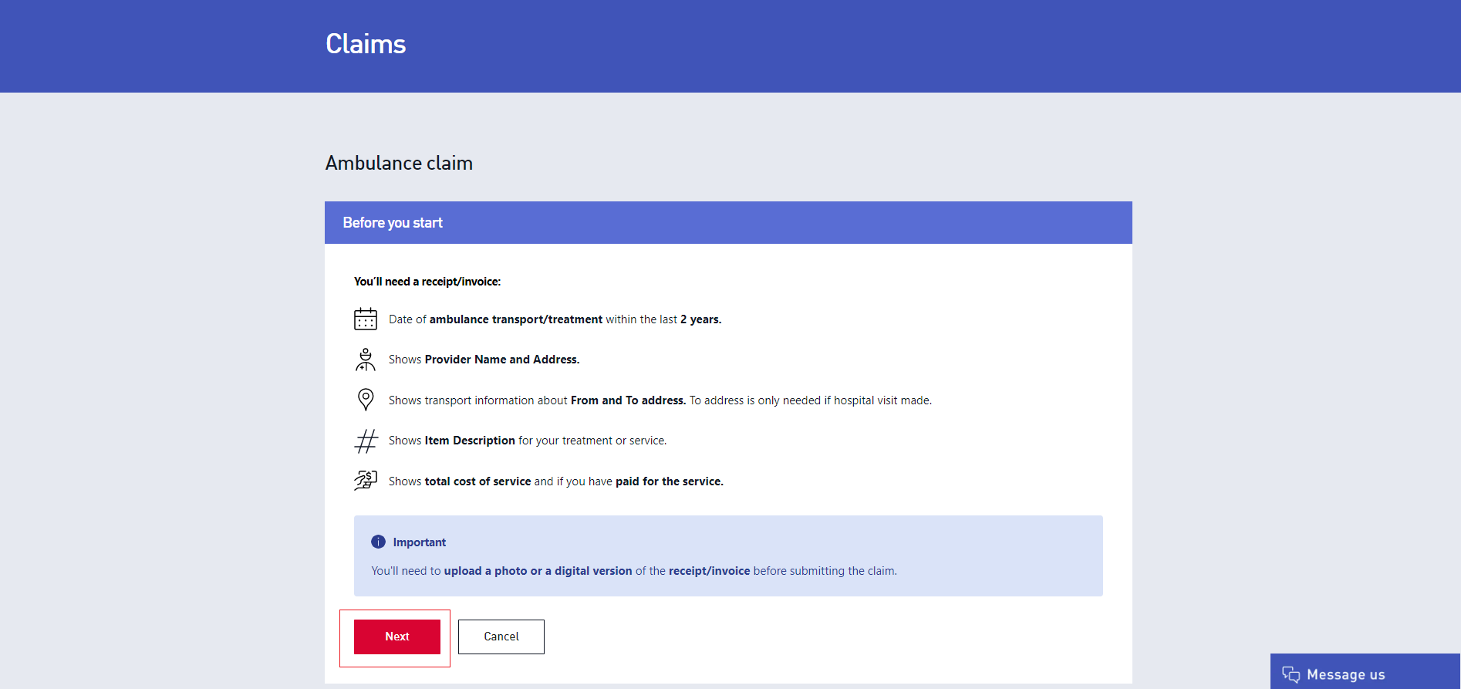Click the info icon beside Important

click(378, 542)
